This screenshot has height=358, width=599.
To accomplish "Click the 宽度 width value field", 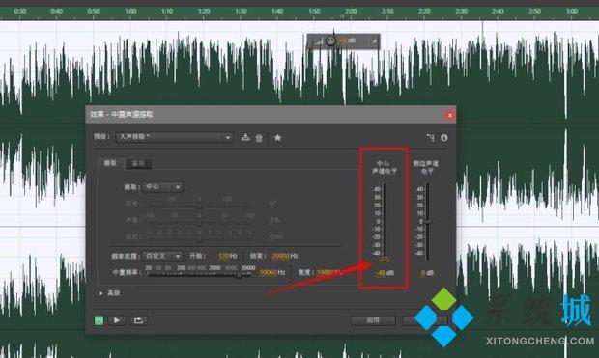I will 329,272.
